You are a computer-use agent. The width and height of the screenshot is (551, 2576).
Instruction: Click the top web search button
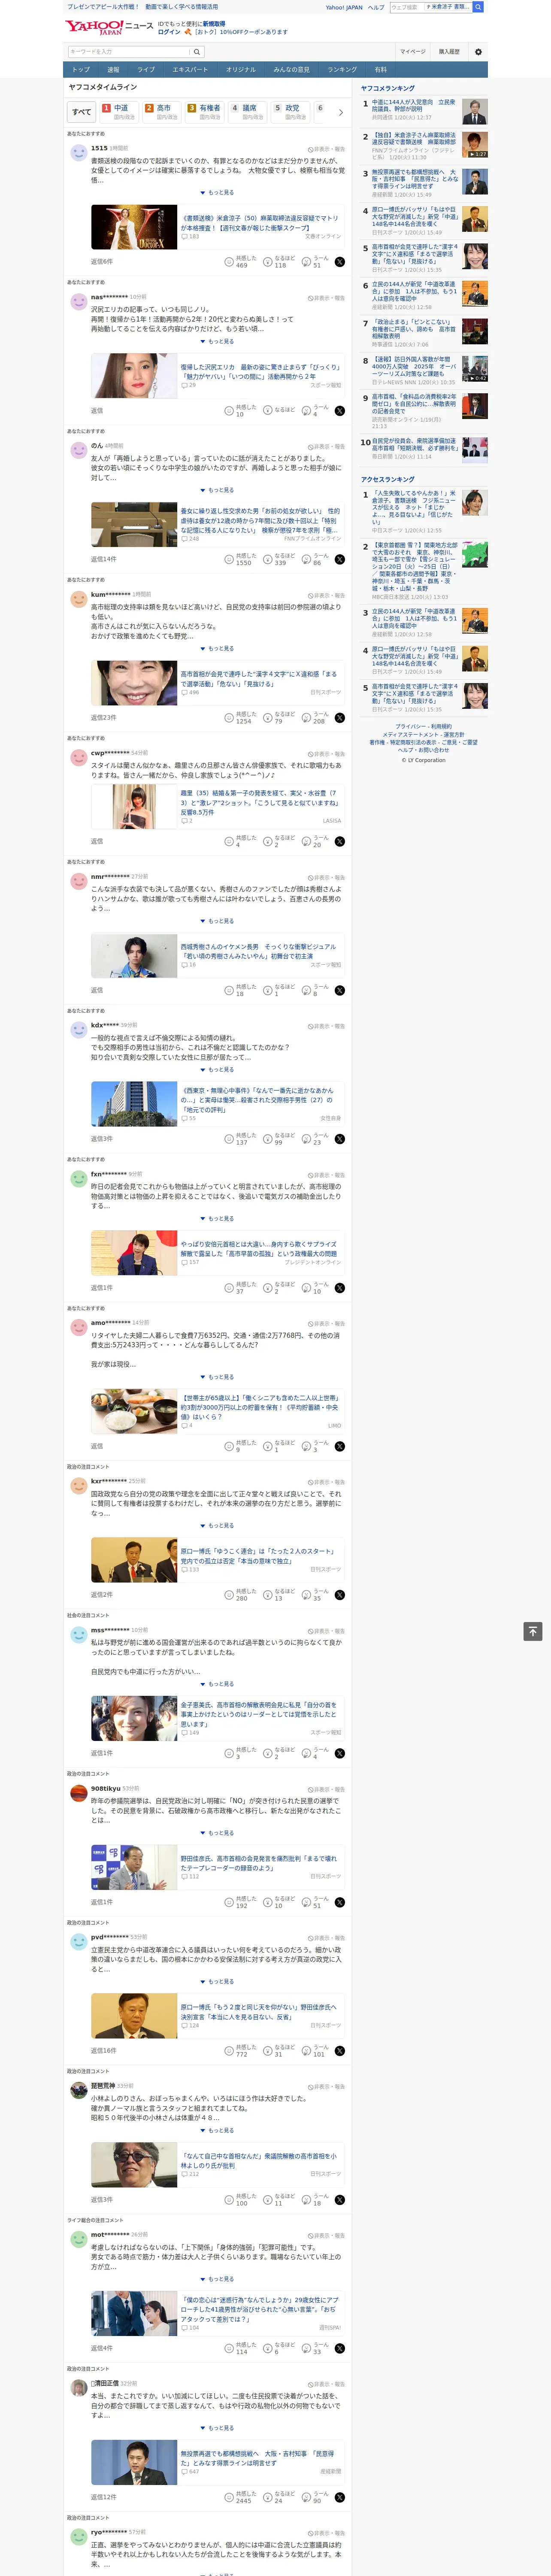[x=478, y=7]
